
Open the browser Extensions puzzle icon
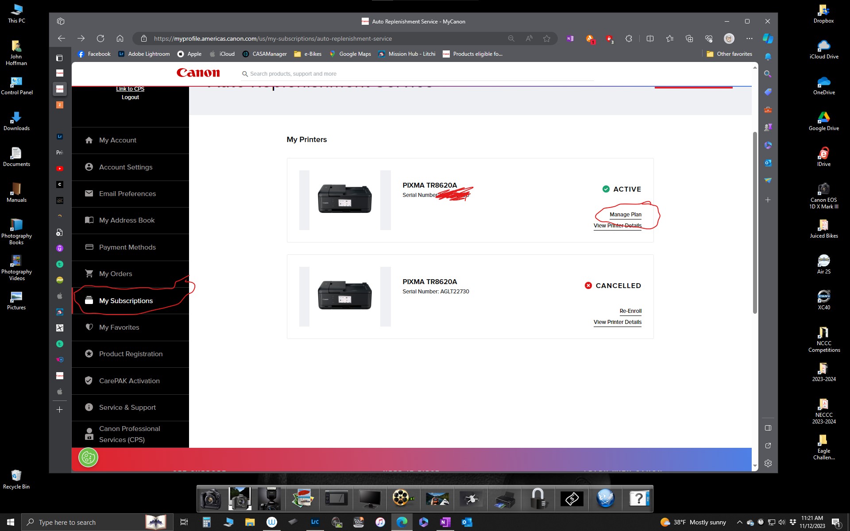point(629,38)
